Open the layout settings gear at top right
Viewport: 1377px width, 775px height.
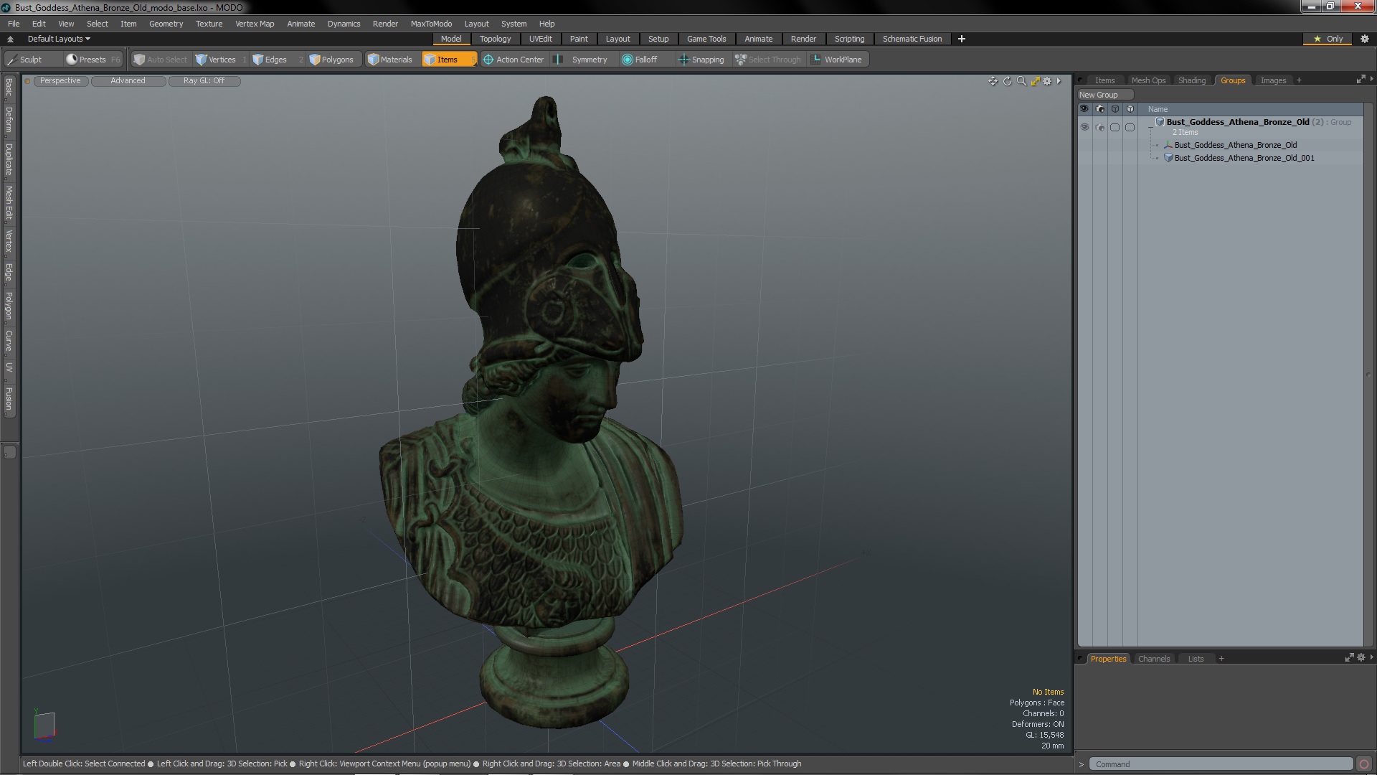1365,39
